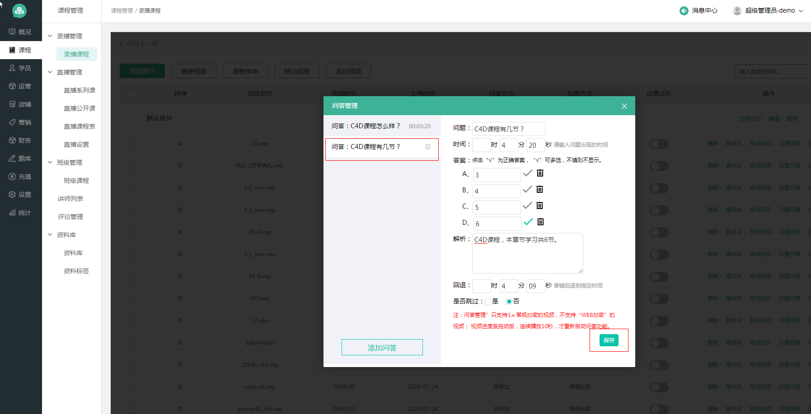This screenshot has height=414, width=811.
Task: Select '是' for skip option
Action: point(488,302)
